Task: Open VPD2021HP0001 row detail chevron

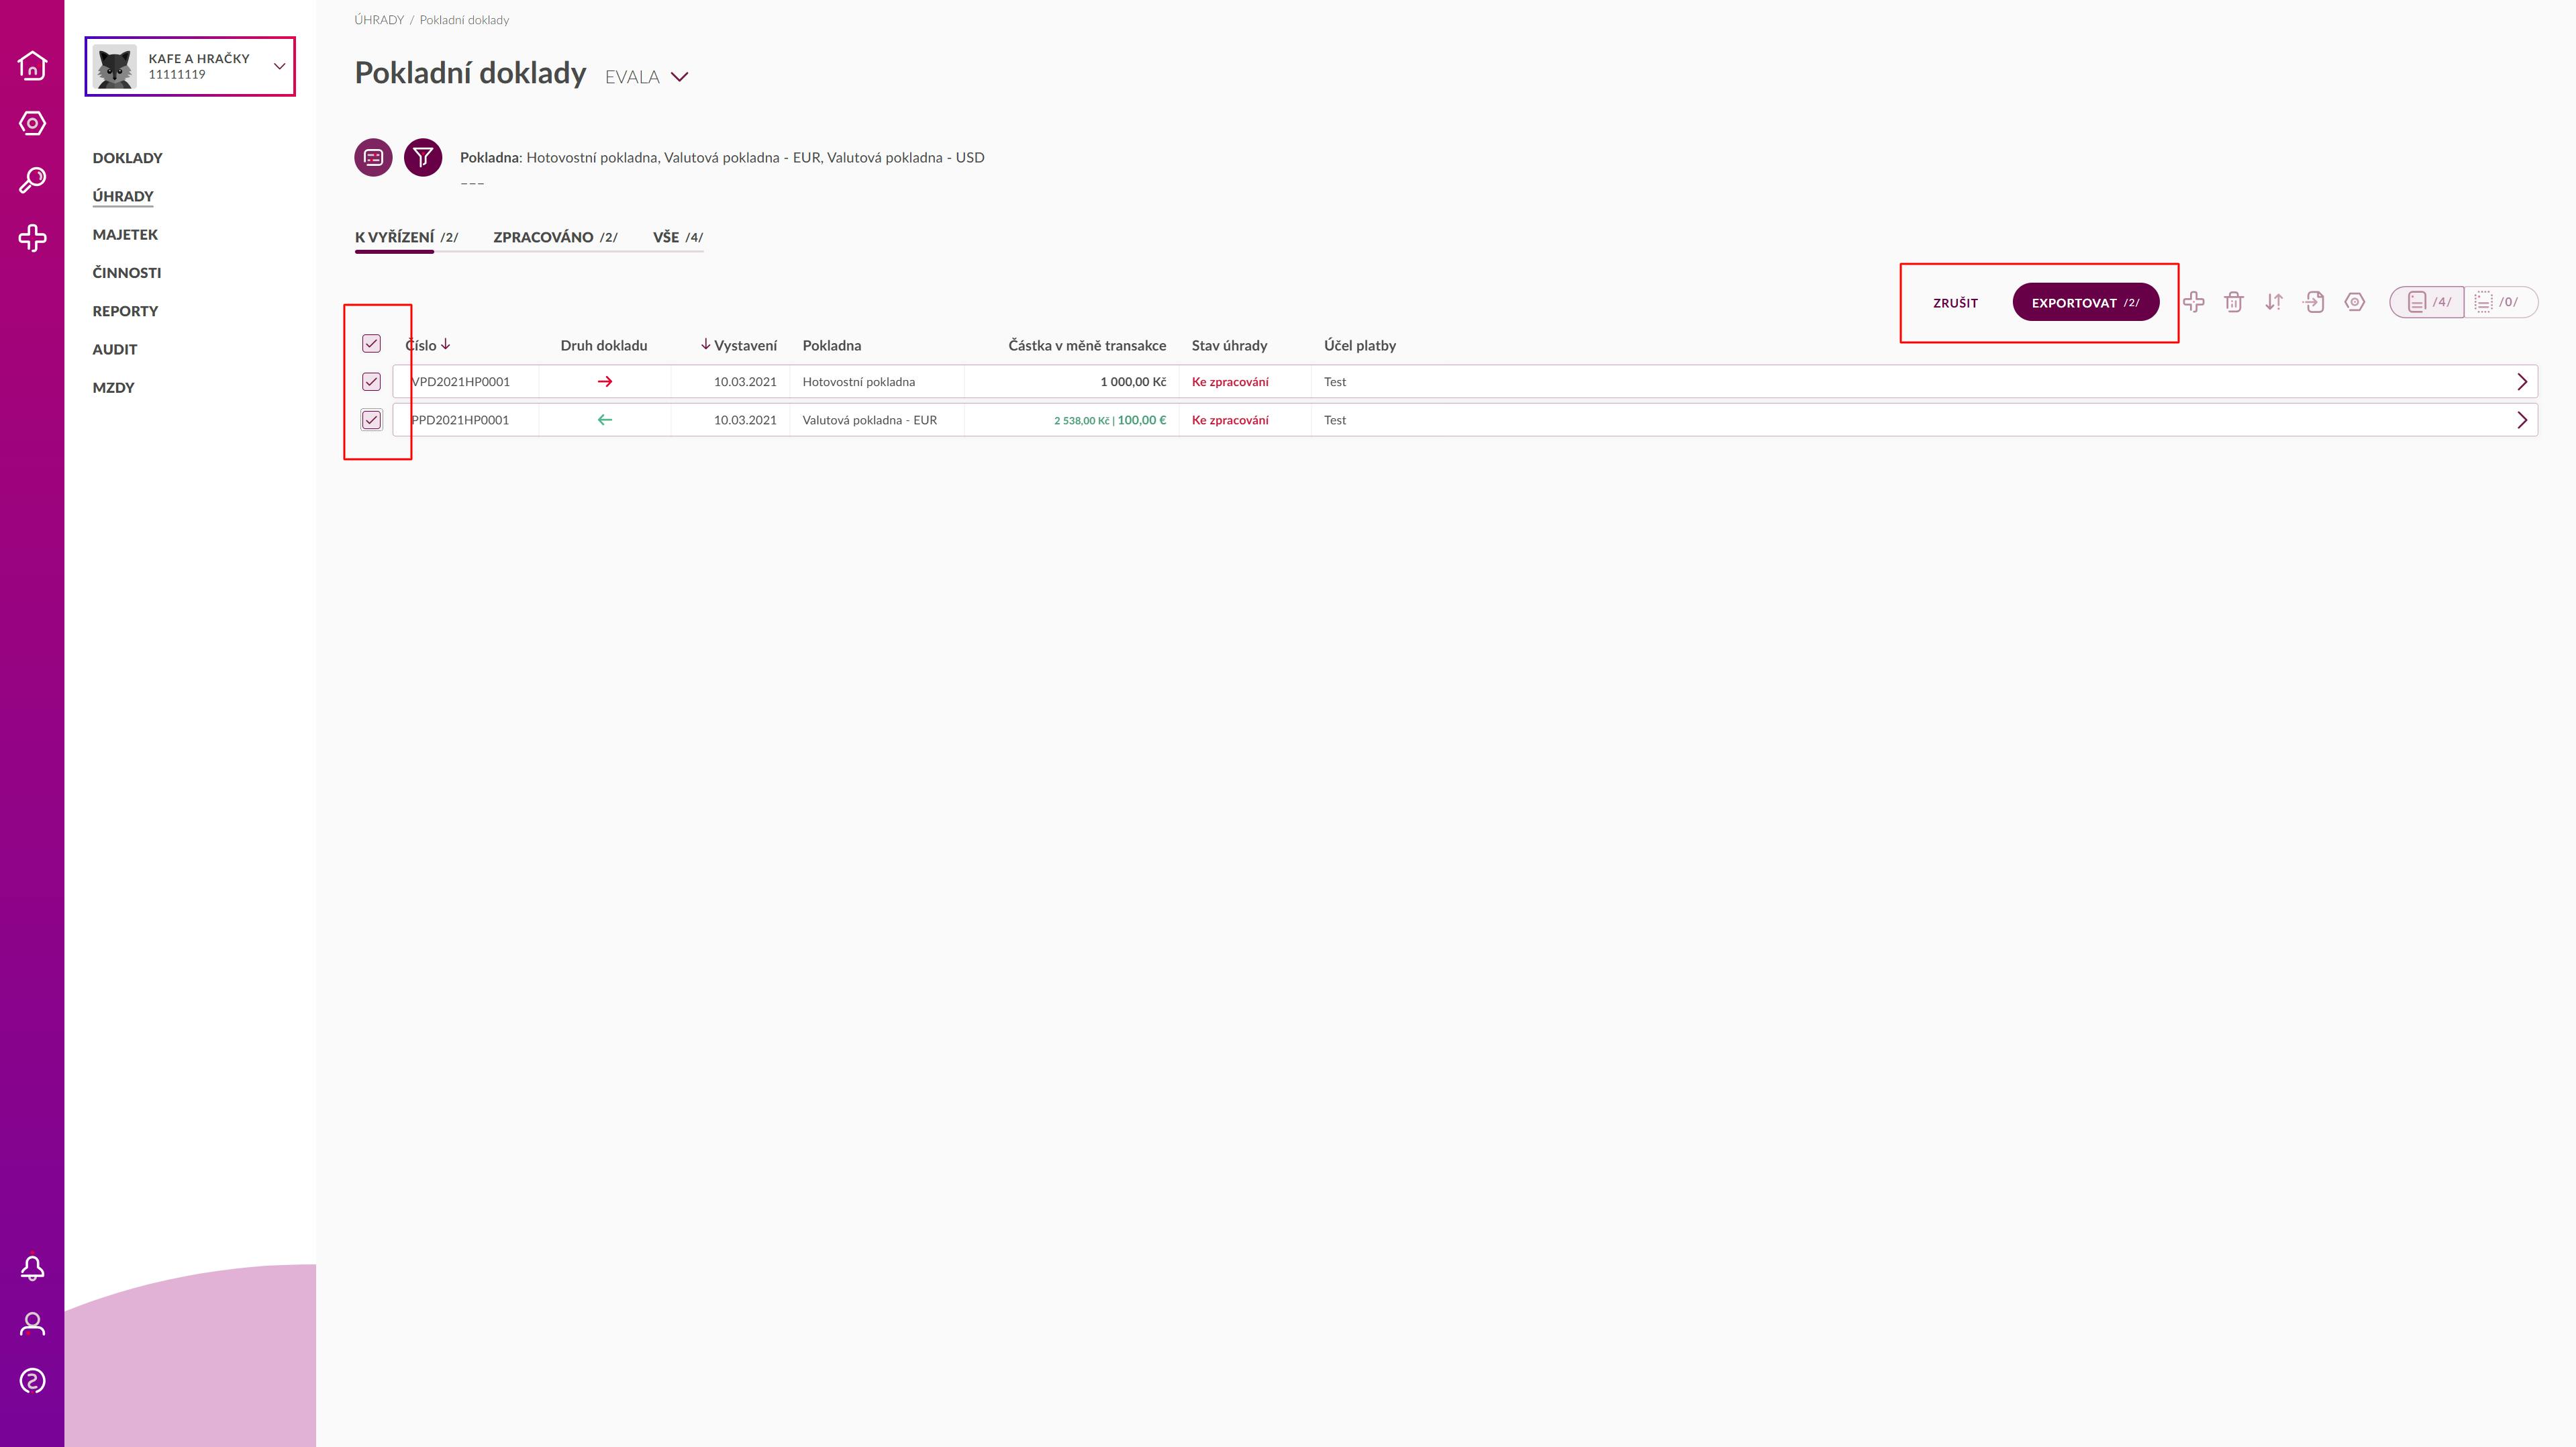Action: pos(2521,381)
